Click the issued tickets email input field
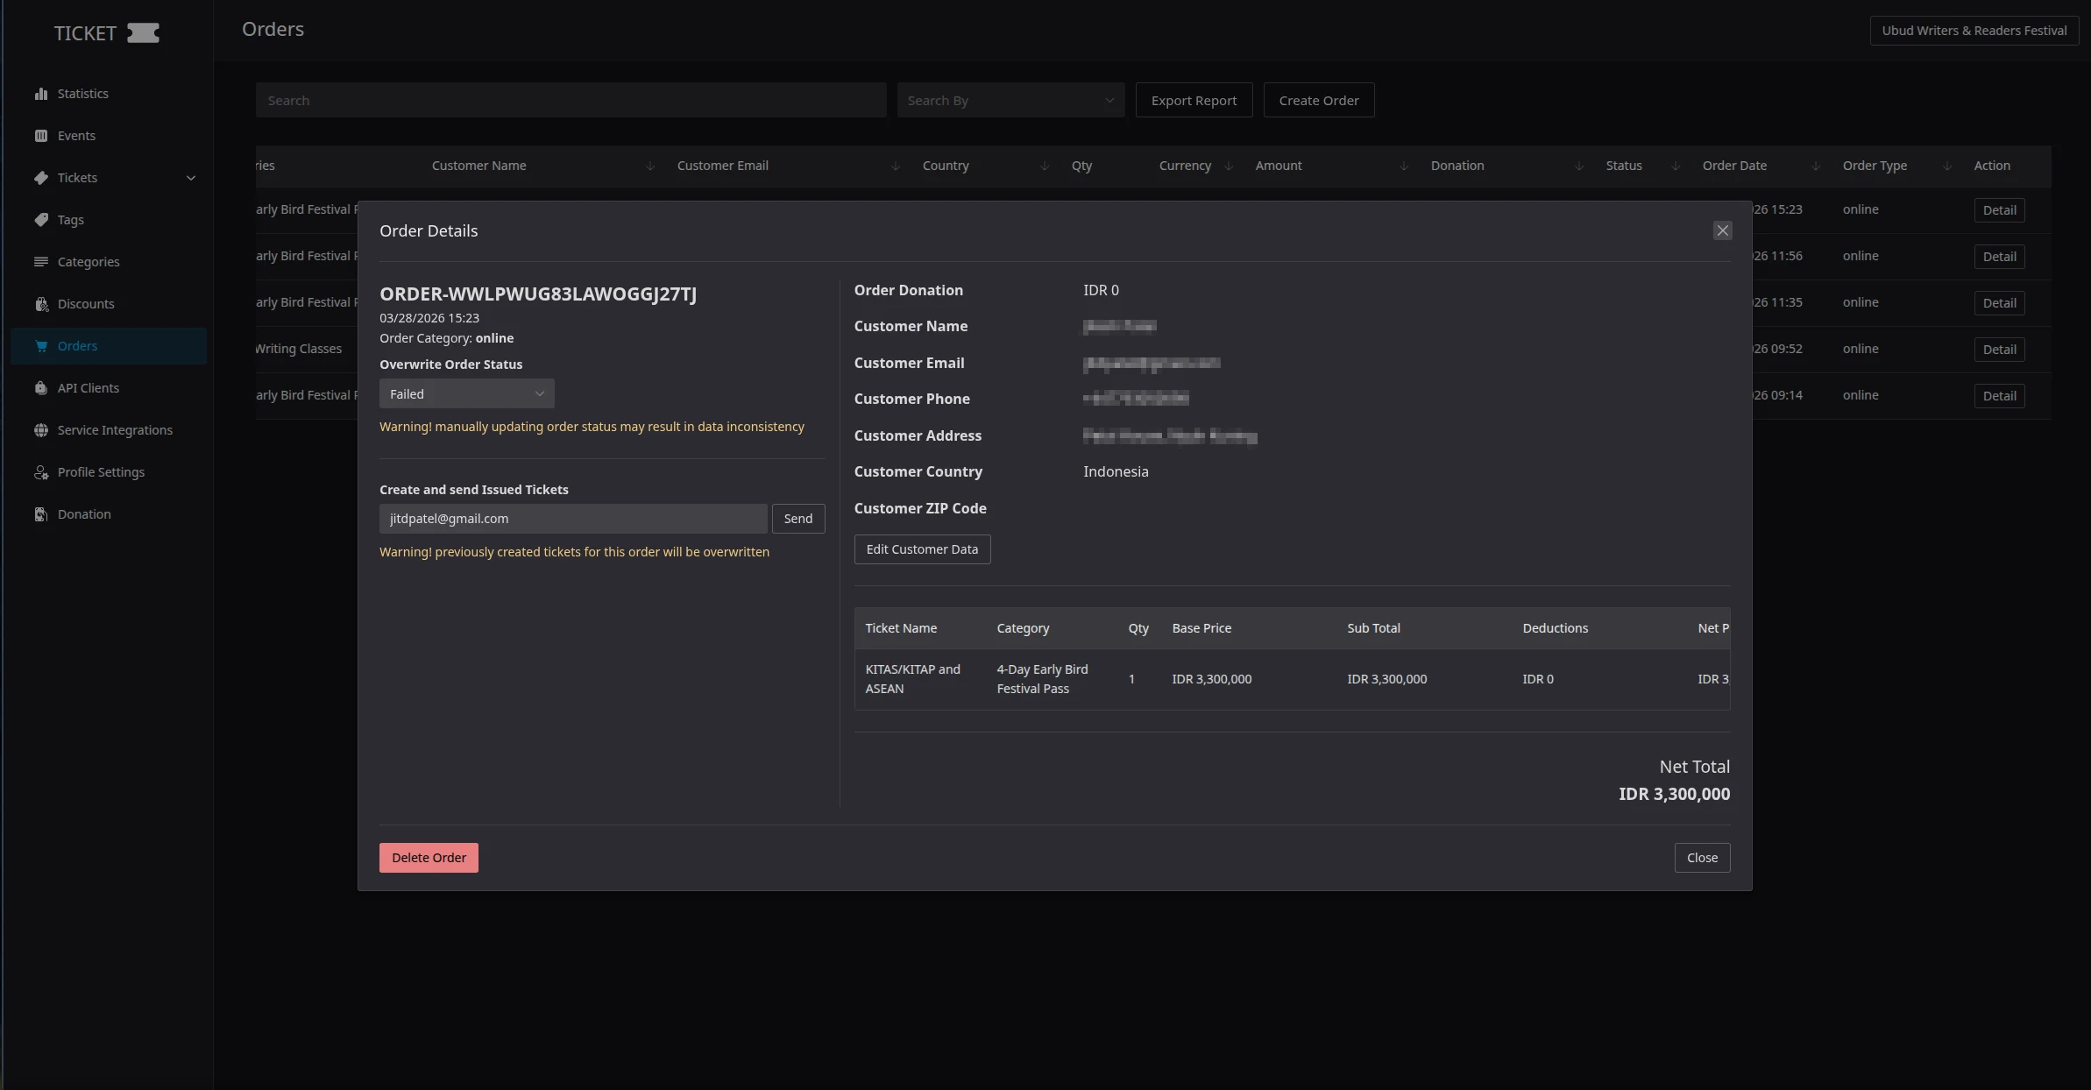2091x1090 pixels. tap(573, 519)
